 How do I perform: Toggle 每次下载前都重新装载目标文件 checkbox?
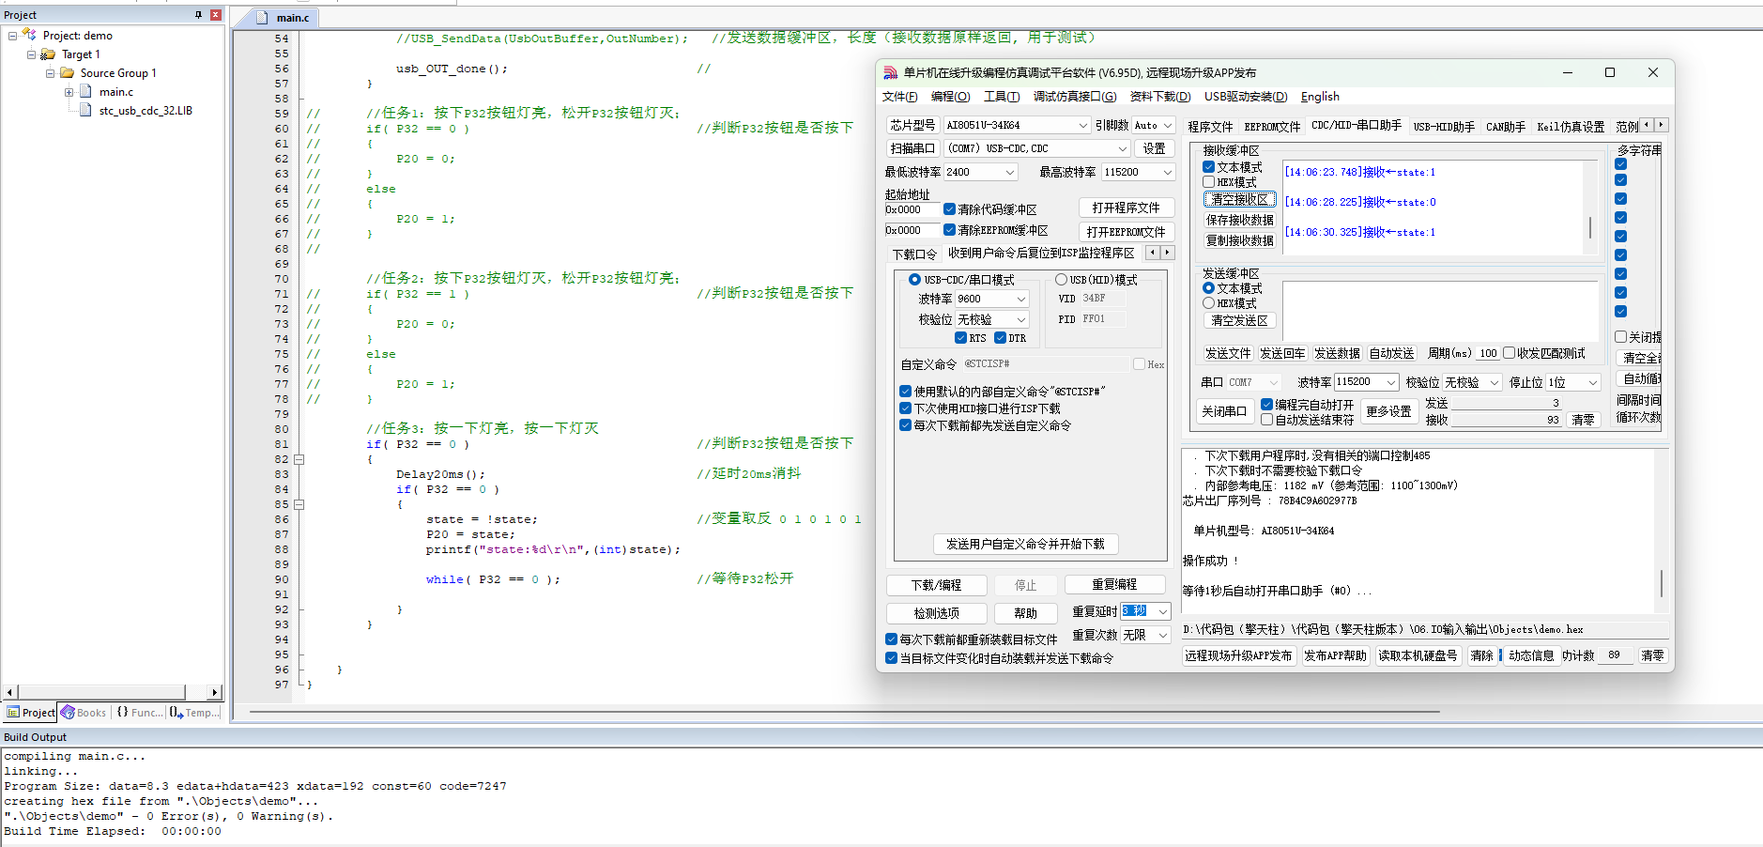click(891, 639)
